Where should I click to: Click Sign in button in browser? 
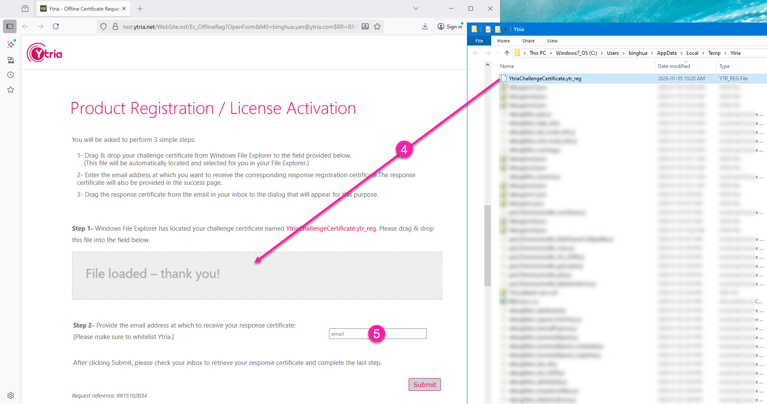tap(450, 26)
